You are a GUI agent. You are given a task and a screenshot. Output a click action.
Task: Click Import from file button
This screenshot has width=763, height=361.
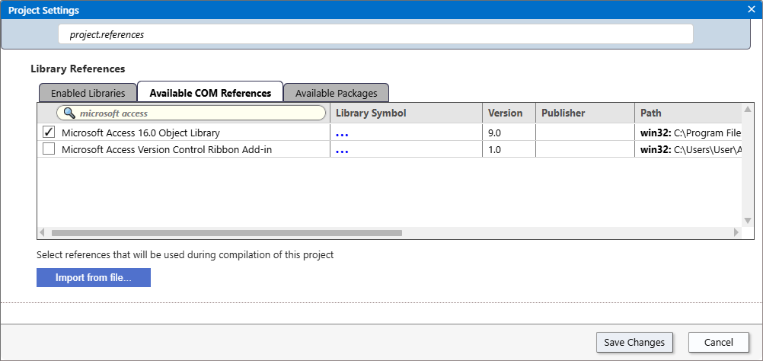point(94,278)
